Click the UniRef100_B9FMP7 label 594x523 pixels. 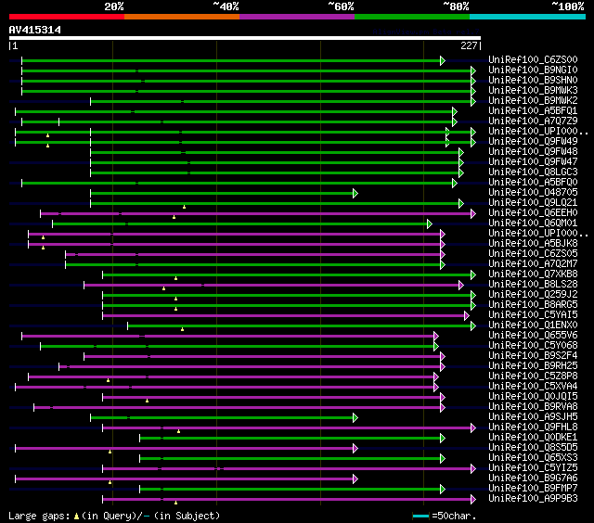533,489
